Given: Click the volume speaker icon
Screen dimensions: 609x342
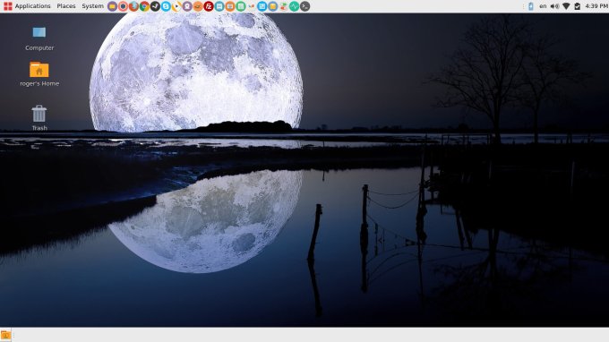Looking at the screenshot, I should 555,6.
